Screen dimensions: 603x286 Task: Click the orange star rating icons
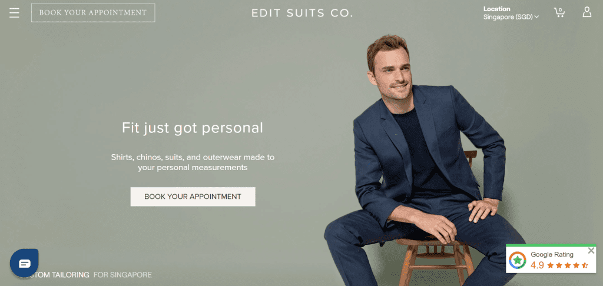[x=568, y=265]
